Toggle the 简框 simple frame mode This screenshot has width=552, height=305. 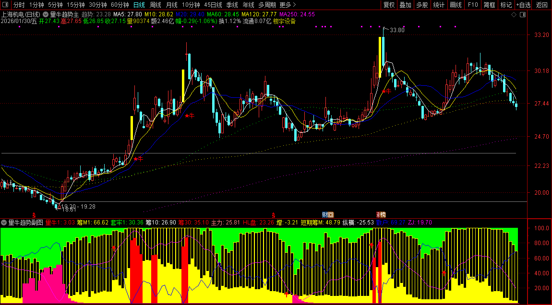(x=490, y=5)
